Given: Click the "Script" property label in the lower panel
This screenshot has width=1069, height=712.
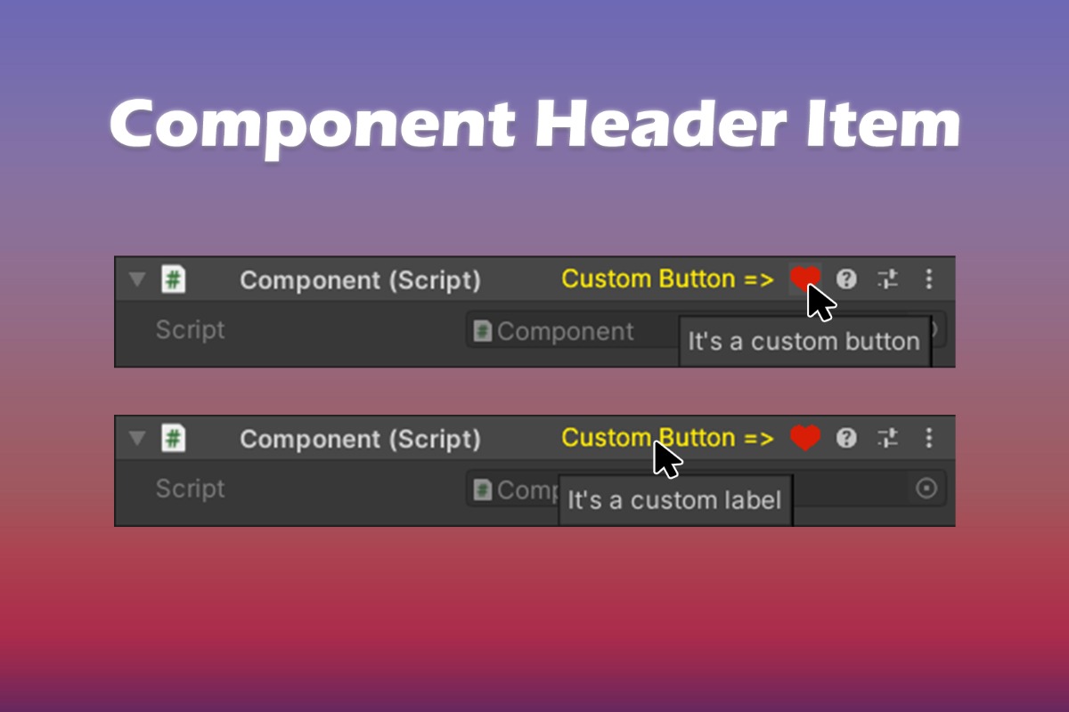Looking at the screenshot, I should (x=190, y=489).
